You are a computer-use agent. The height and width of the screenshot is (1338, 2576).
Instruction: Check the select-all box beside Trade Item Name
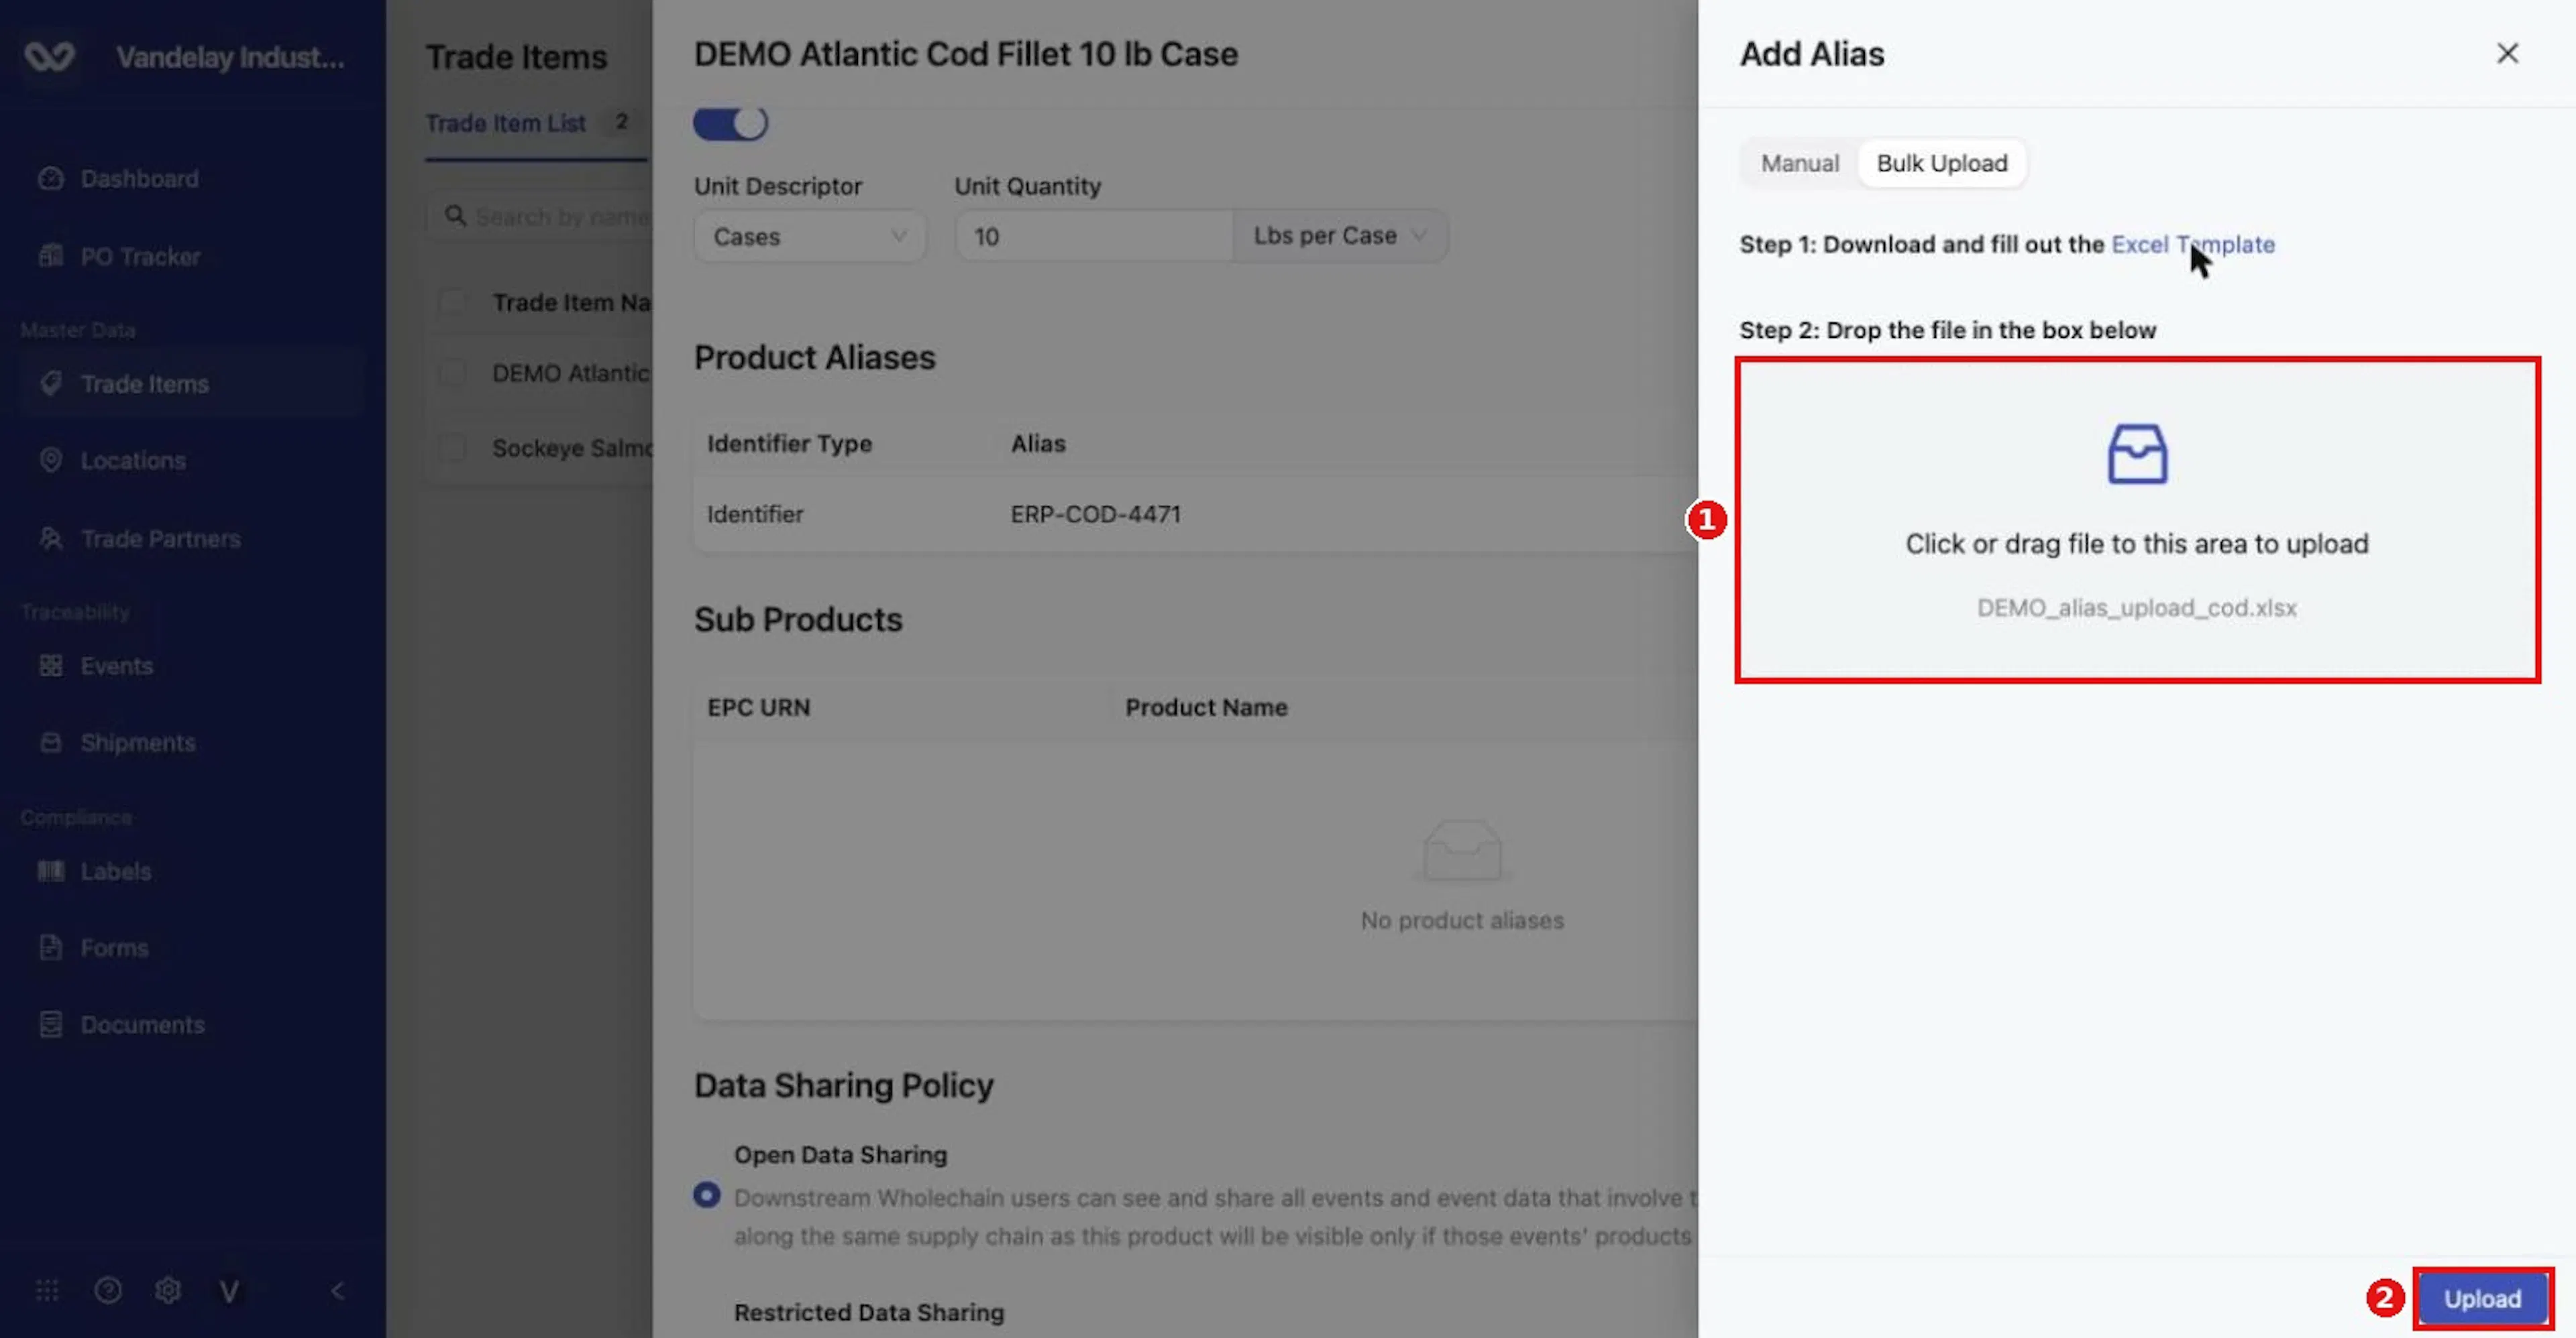tap(452, 302)
